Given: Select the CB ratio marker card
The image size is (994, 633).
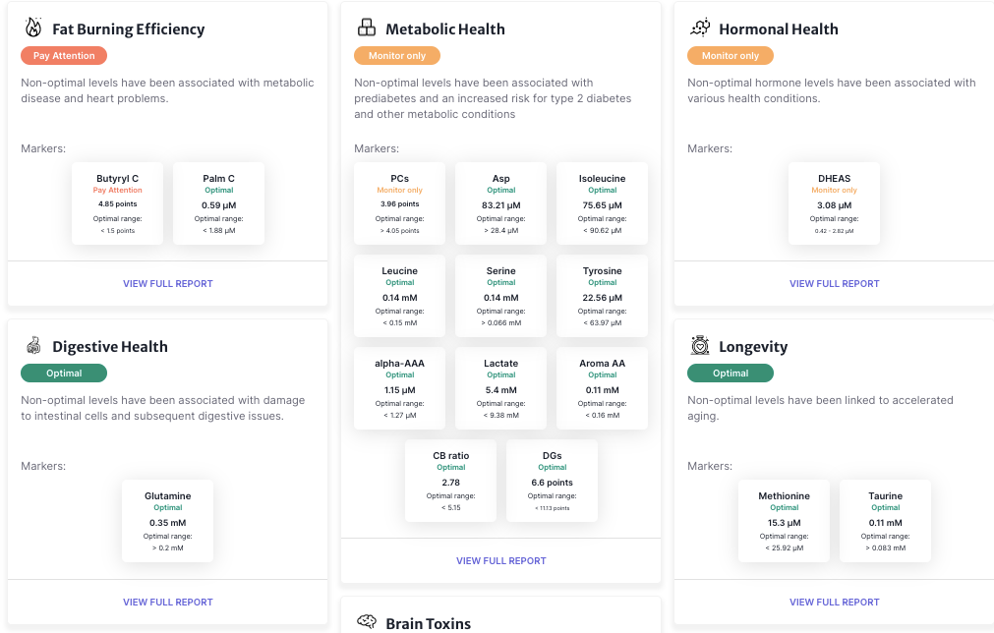Looking at the screenshot, I should click(x=450, y=481).
